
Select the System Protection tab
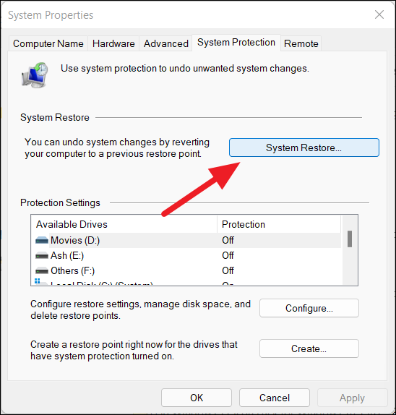[236, 43]
